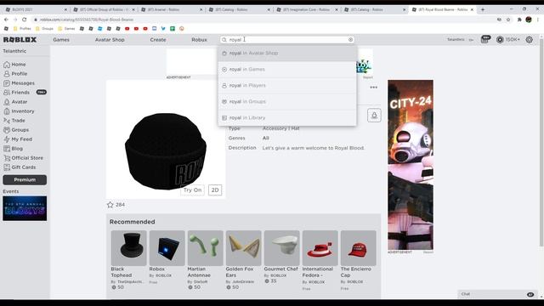Viewport: 544px width, 306px height.
Task: Click the Try On button
Action: point(192,190)
